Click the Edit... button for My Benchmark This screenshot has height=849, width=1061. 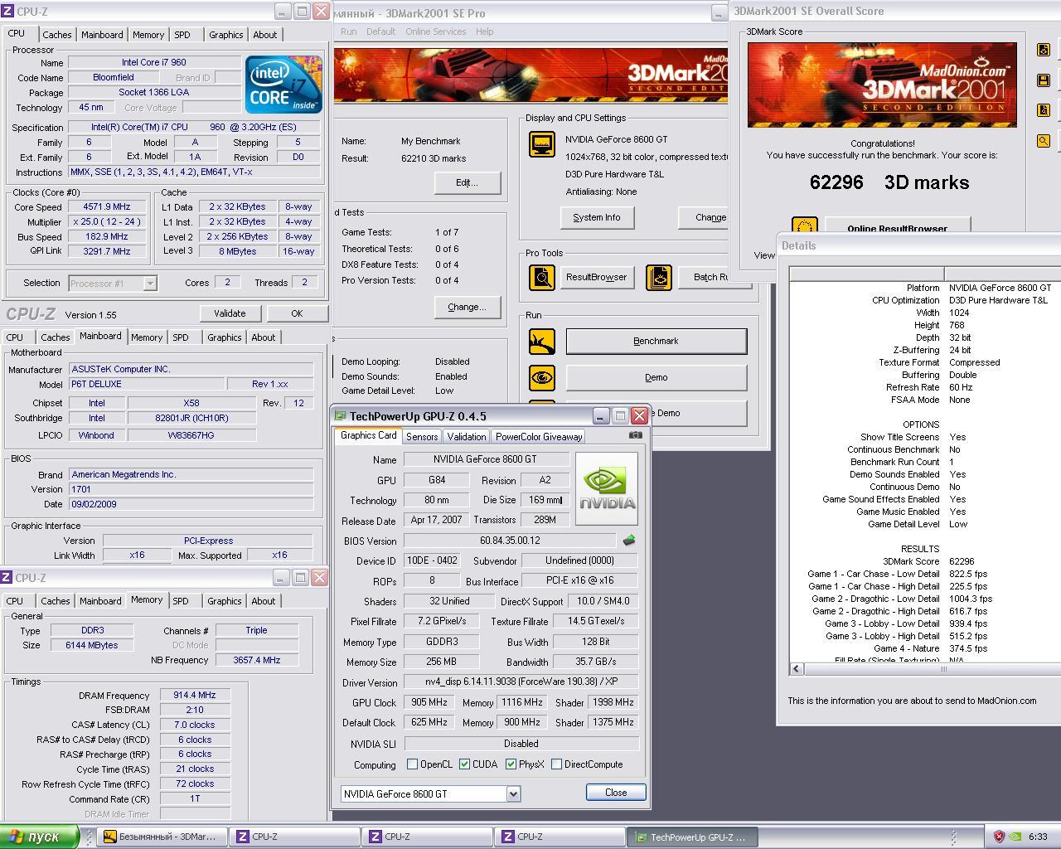pyautogui.click(x=467, y=182)
